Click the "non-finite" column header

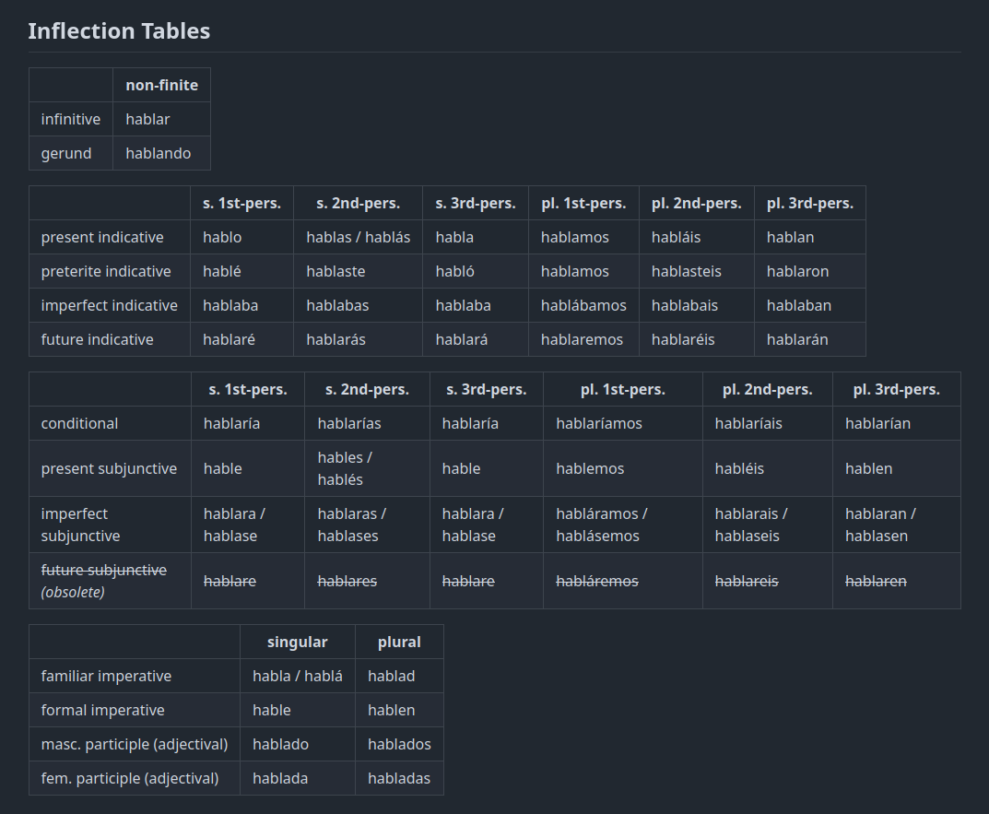[161, 84]
